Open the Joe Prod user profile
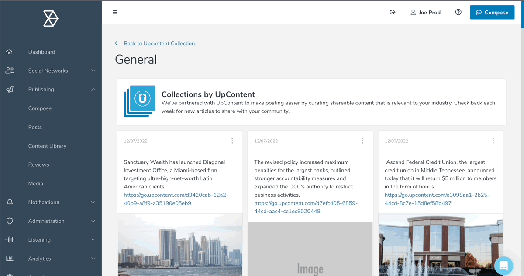The width and height of the screenshot is (524, 276). coord(425,12)
